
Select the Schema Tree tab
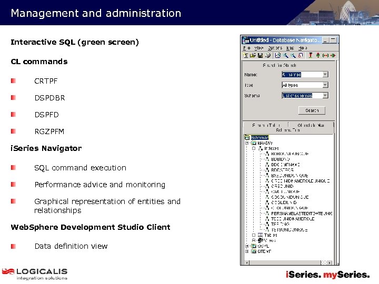click(x=288, y=130)
